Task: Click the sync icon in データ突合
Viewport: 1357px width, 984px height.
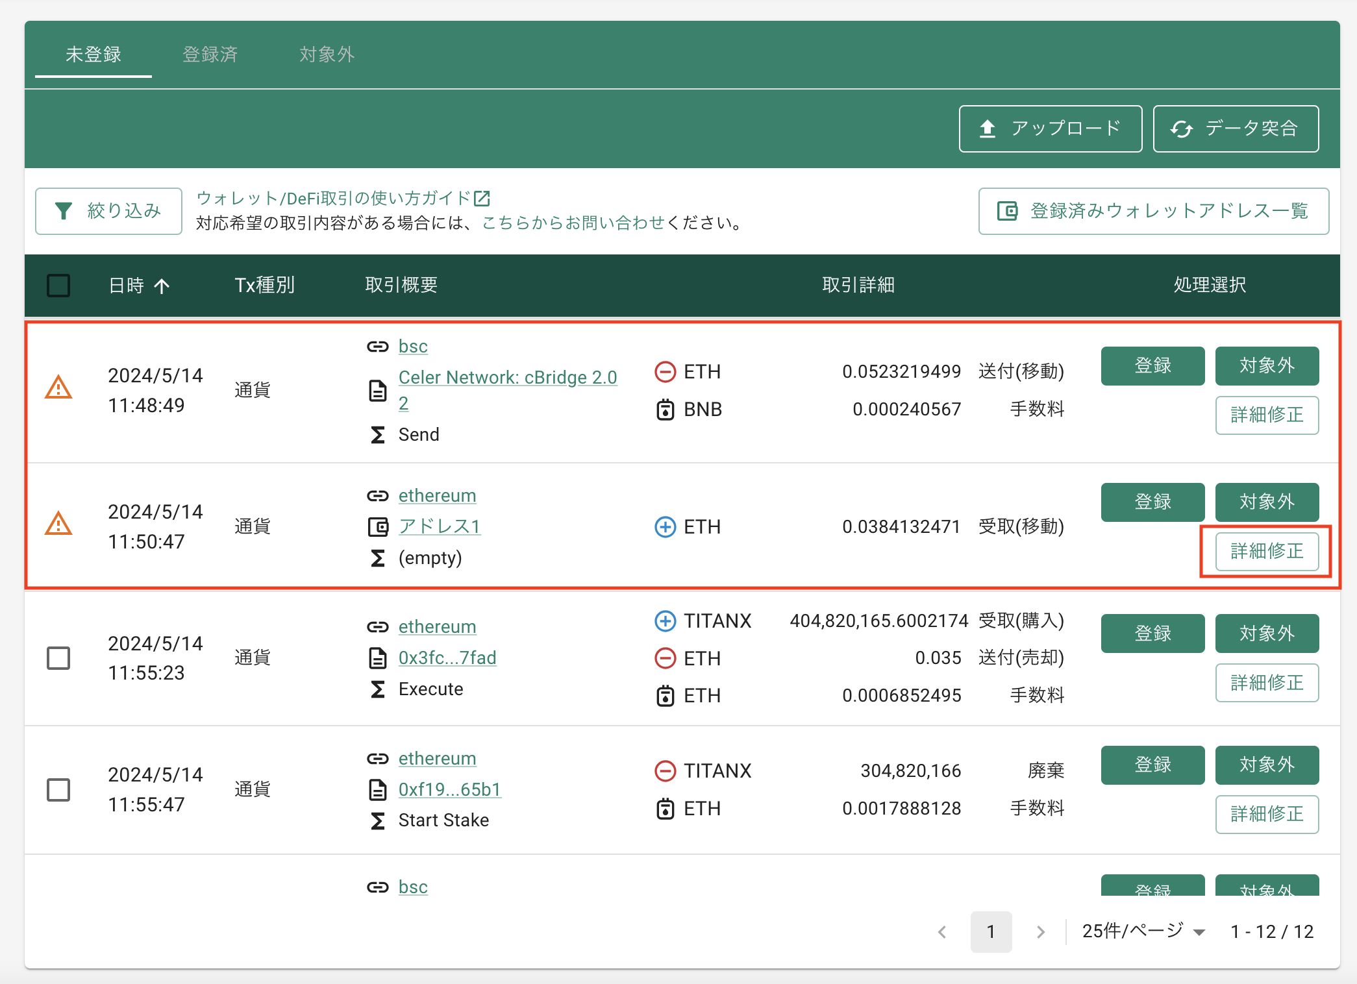Action: 1181,129
